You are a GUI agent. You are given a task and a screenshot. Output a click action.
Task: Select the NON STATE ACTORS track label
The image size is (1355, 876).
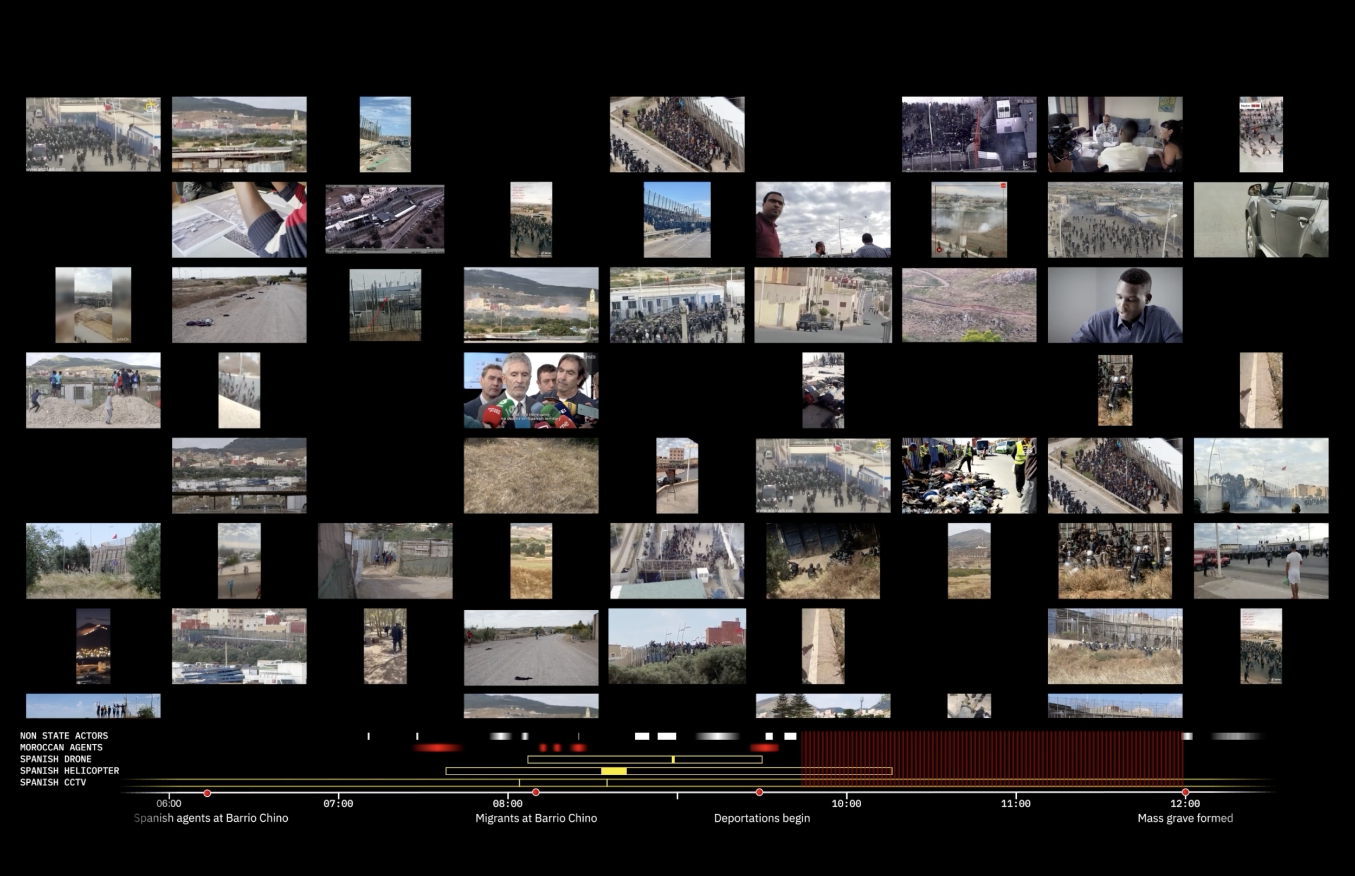[x=63, y=736]
